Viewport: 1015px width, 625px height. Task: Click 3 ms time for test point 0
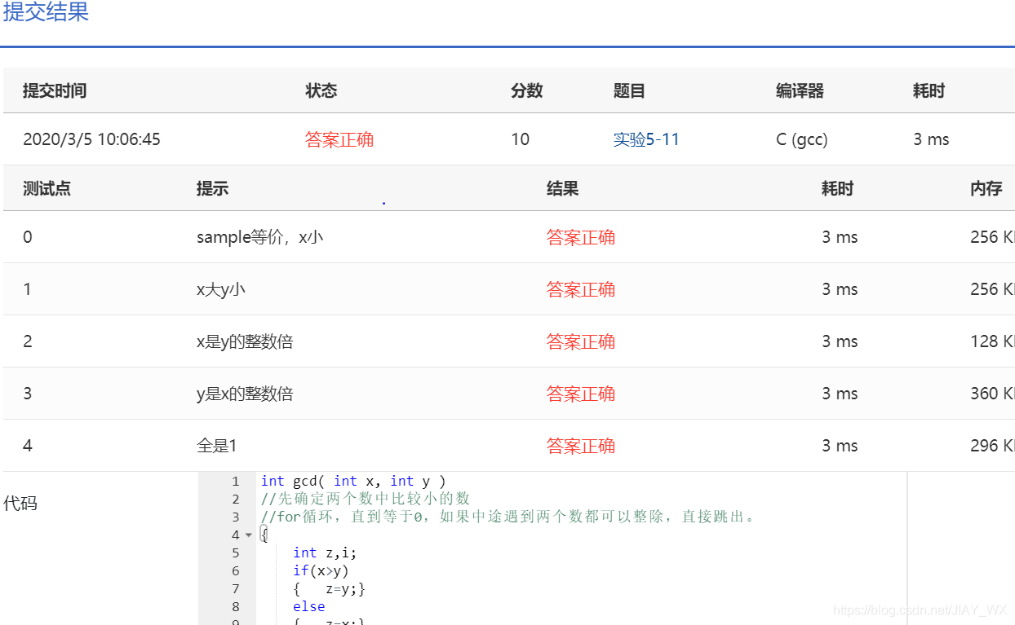tap(840, 237)
